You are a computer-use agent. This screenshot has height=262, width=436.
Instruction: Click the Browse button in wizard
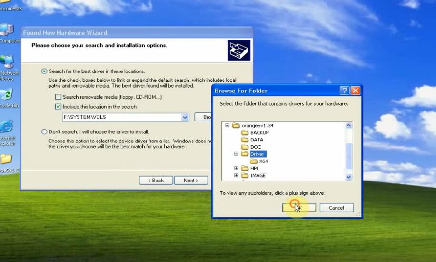pos(203,117)
